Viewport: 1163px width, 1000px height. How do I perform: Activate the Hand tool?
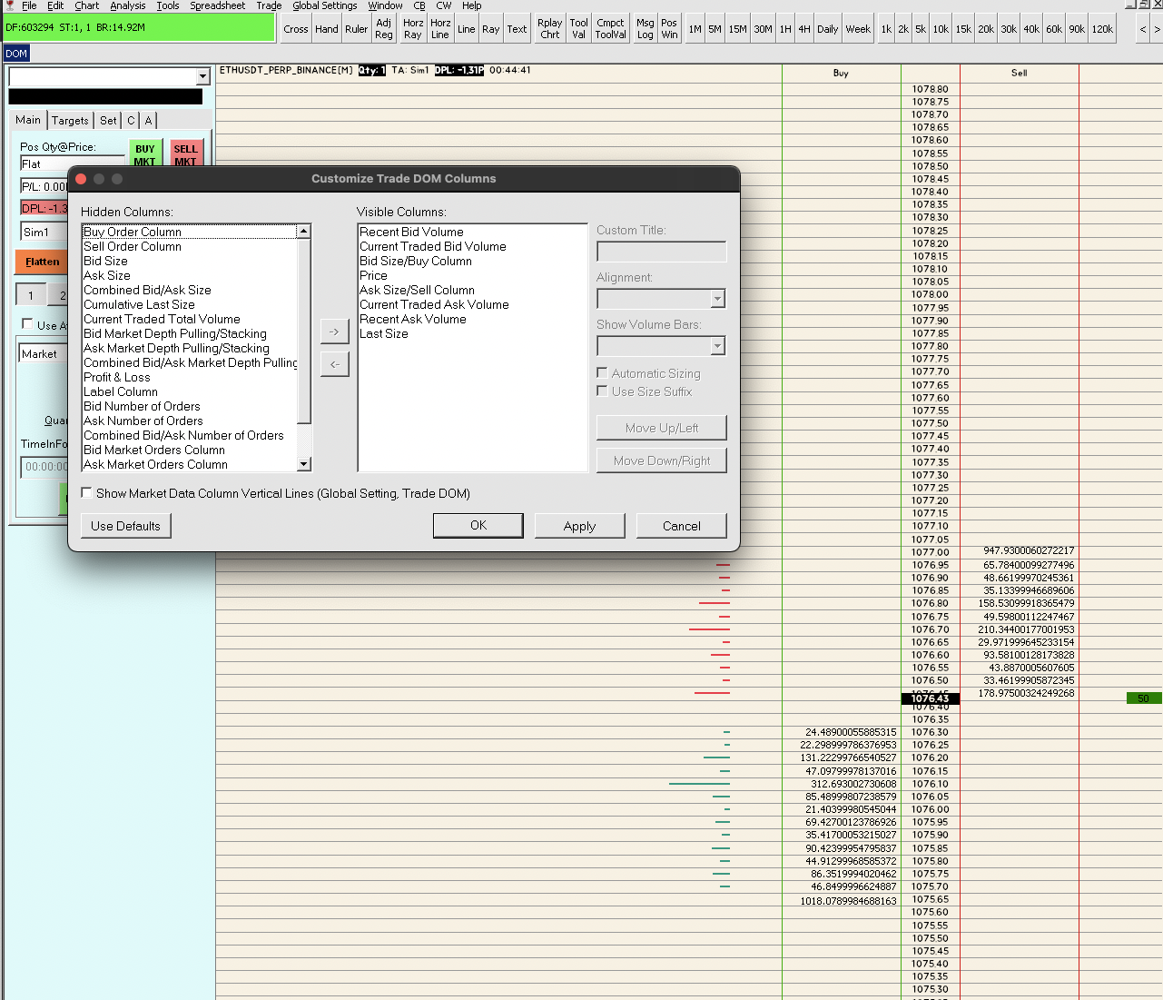(x=327, y=29)
